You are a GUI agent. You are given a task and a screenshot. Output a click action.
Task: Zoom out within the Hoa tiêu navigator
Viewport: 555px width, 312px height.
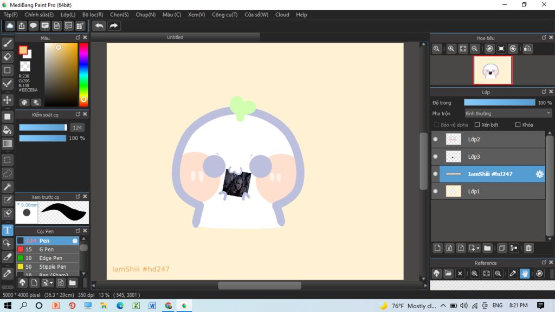[x=475, y=49]
